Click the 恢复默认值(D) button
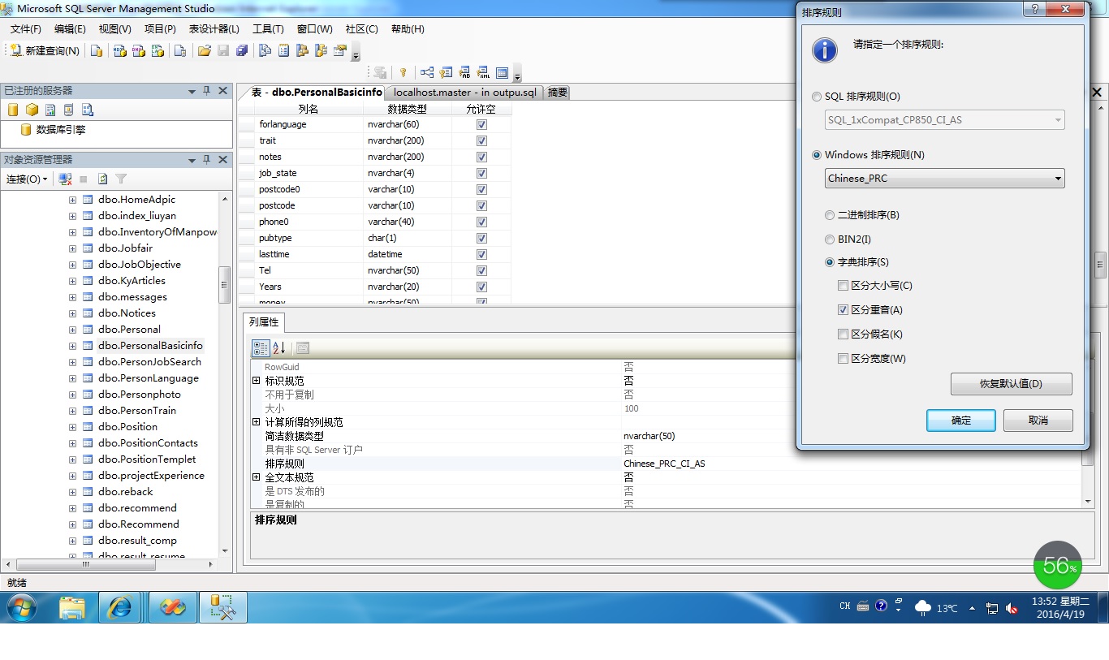The width and height of the screenshot is (1109, 660). point(1012,384)
